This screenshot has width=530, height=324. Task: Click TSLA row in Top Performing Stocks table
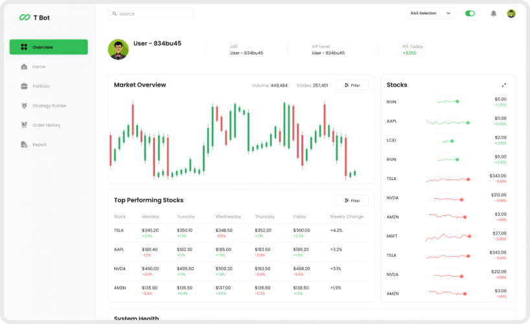tap(241, 233)
